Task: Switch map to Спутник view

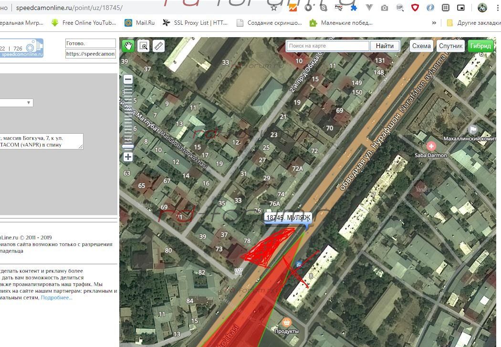Action: tap(450, 46)
